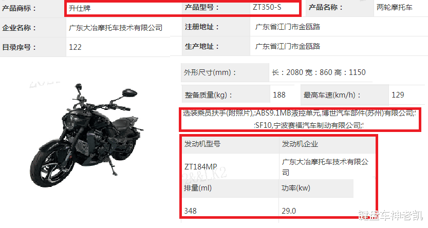Screen dimensions: 428x228
Task: Click the catalog number 122
Action: coord(75,47)
